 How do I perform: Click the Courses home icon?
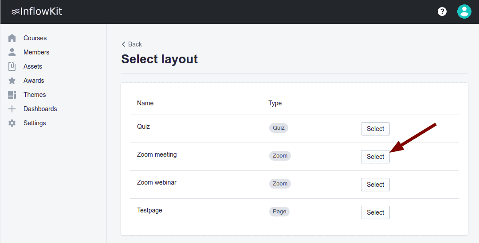click(12, 38)
